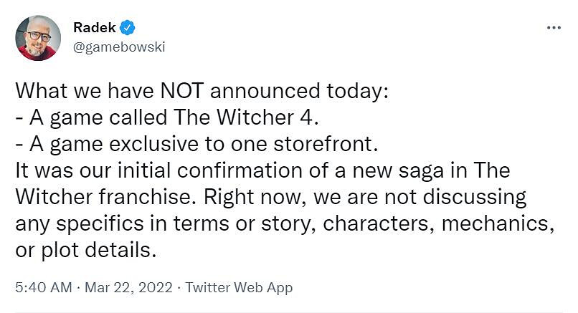
Task: Open the @gamebowski handle link
Action: (x=119, y=47)
